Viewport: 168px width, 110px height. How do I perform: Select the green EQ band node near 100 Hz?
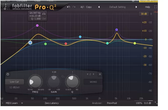45,44
